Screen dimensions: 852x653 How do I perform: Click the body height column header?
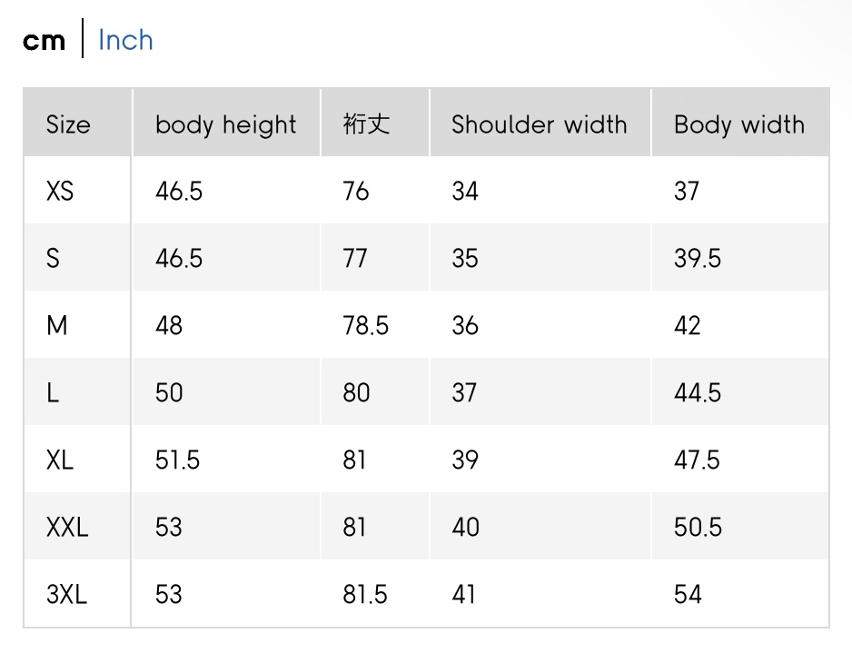coord(225,124)
